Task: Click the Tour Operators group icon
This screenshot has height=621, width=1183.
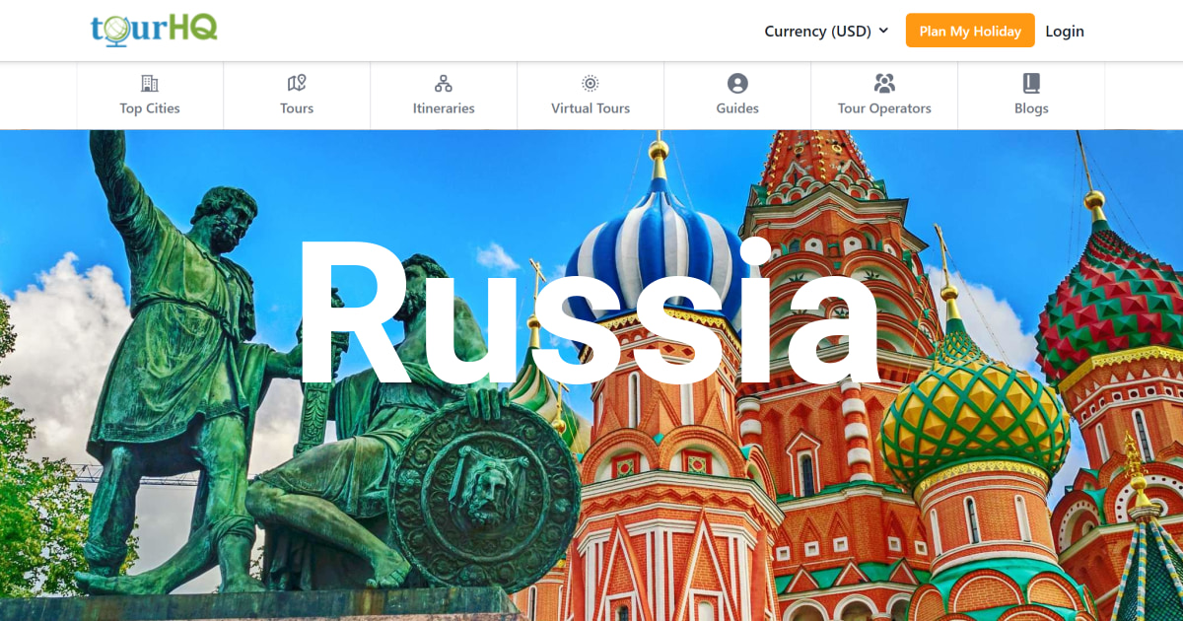Action: [x=884, y=83]
